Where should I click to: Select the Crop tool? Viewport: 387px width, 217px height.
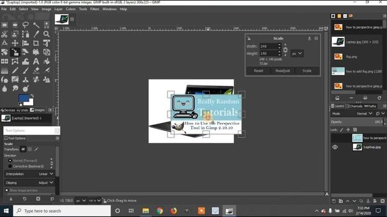click(36, 43)
